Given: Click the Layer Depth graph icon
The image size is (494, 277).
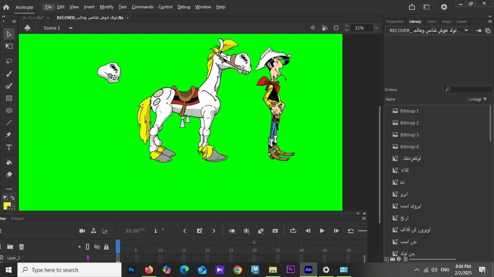Looking at the screenshot, I should click(105, 231).
